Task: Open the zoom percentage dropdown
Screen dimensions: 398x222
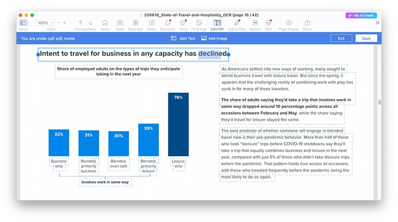Action: coord(45,23)
